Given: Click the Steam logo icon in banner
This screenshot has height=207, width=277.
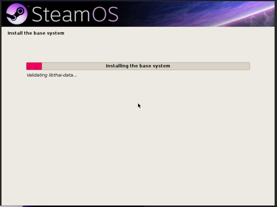Looking at the screenshot, I should coord(17,14).
